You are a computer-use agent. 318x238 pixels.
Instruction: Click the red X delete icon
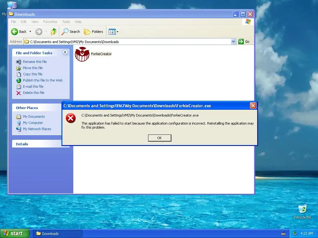pos(19,93)
